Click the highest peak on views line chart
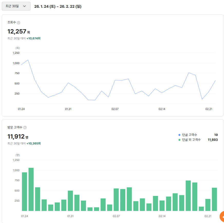The height and width of the screenshot is (223, 224). [x=28, y=60]
